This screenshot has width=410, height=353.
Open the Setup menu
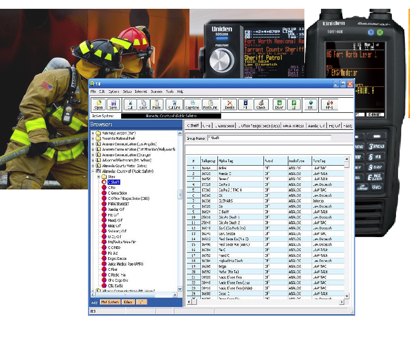127,92
